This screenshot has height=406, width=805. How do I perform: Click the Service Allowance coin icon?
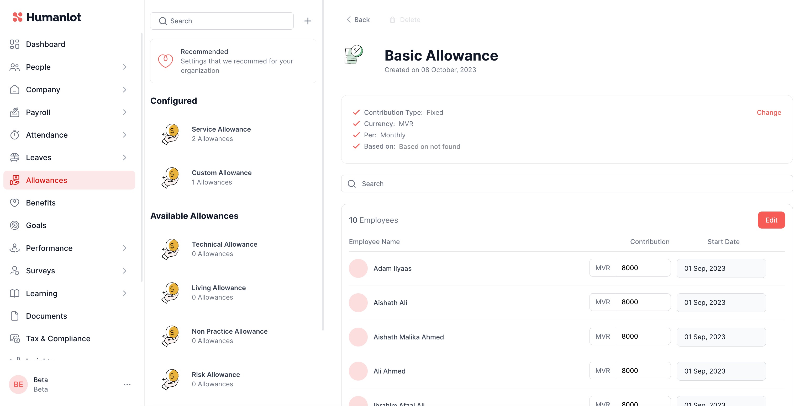170,134
